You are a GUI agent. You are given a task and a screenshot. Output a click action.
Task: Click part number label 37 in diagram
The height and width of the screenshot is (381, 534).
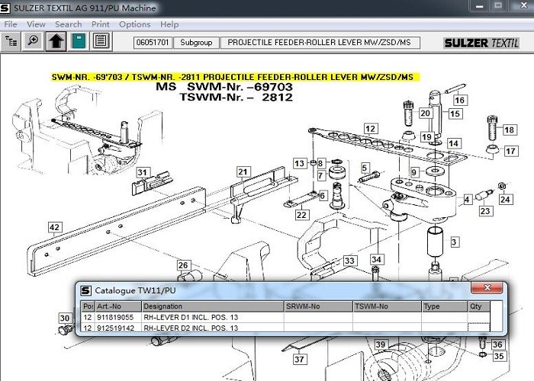pos(300,359)
